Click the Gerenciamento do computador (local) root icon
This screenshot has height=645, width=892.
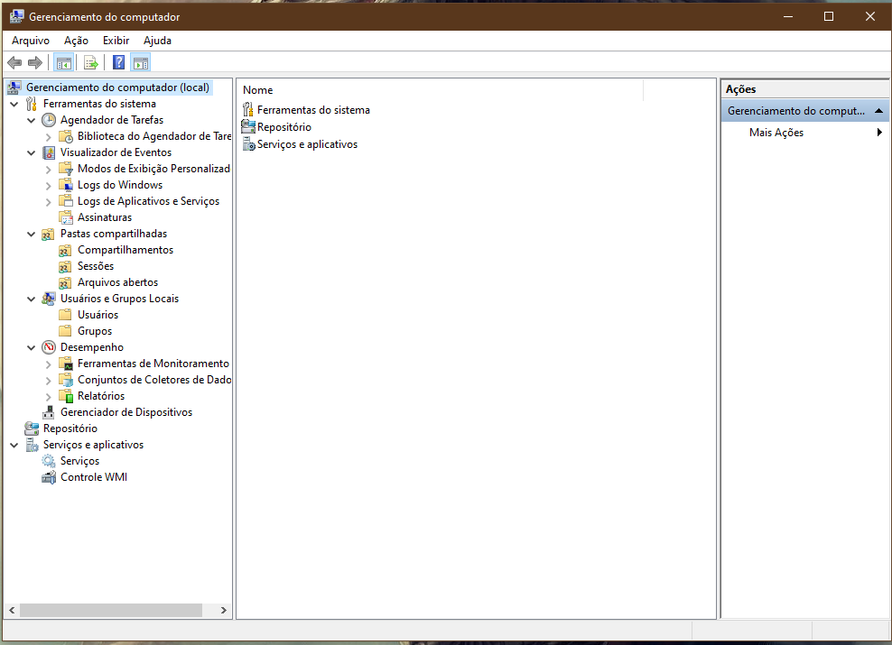coord(14,88)
